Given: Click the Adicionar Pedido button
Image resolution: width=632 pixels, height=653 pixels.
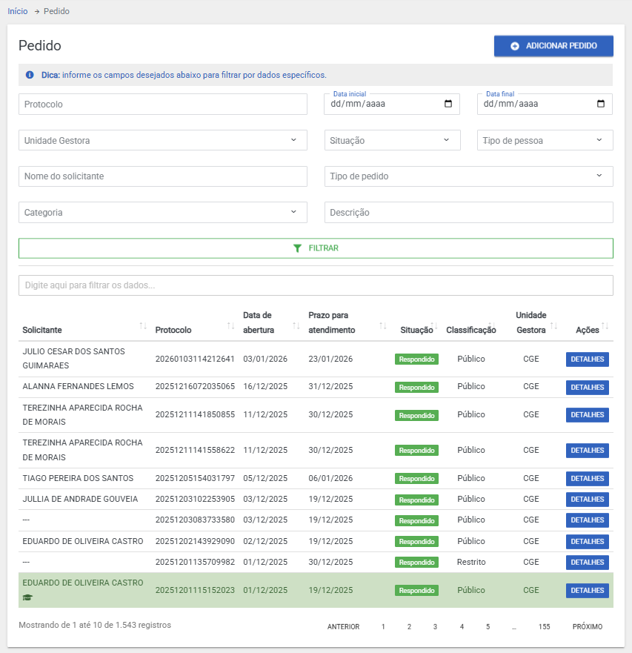Looking at the screenshot, I should [x=553, y=46].
